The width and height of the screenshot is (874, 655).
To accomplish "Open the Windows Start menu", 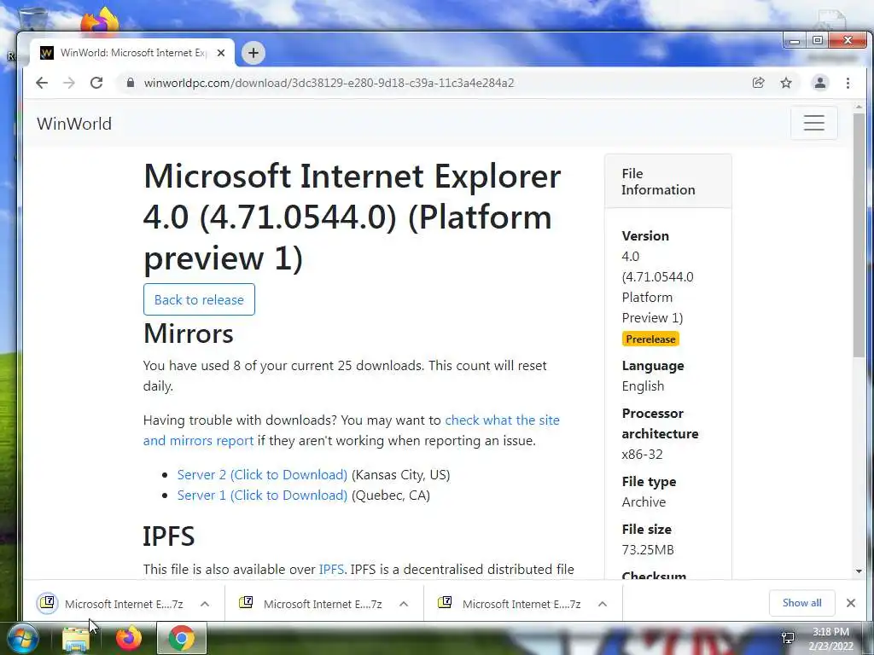I will click(23, 638).
